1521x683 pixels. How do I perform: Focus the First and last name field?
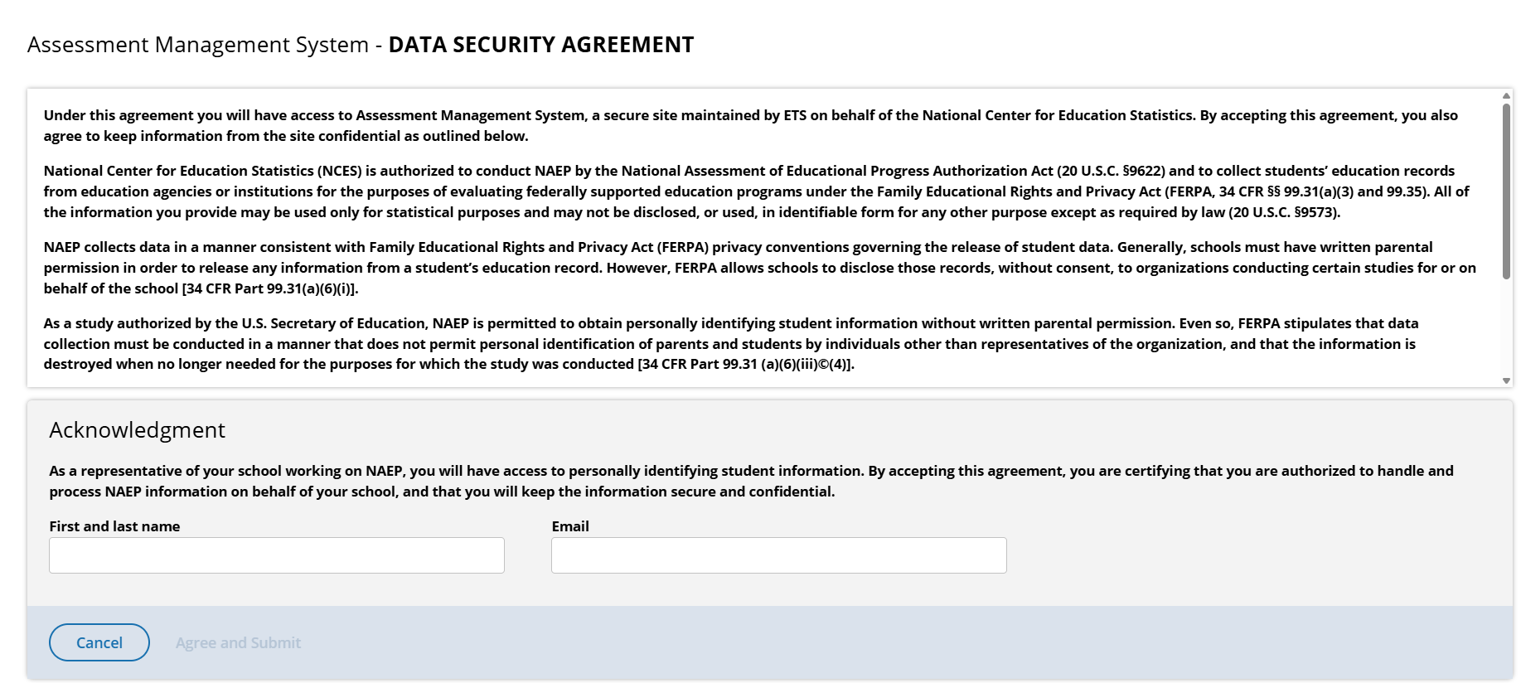point(277,555)
